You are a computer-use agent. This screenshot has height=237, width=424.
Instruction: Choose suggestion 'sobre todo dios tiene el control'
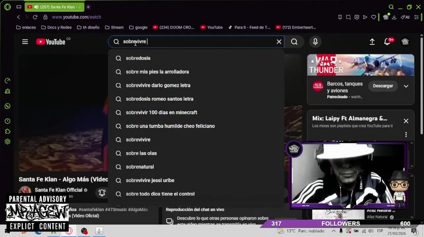(x=196, y=194)
